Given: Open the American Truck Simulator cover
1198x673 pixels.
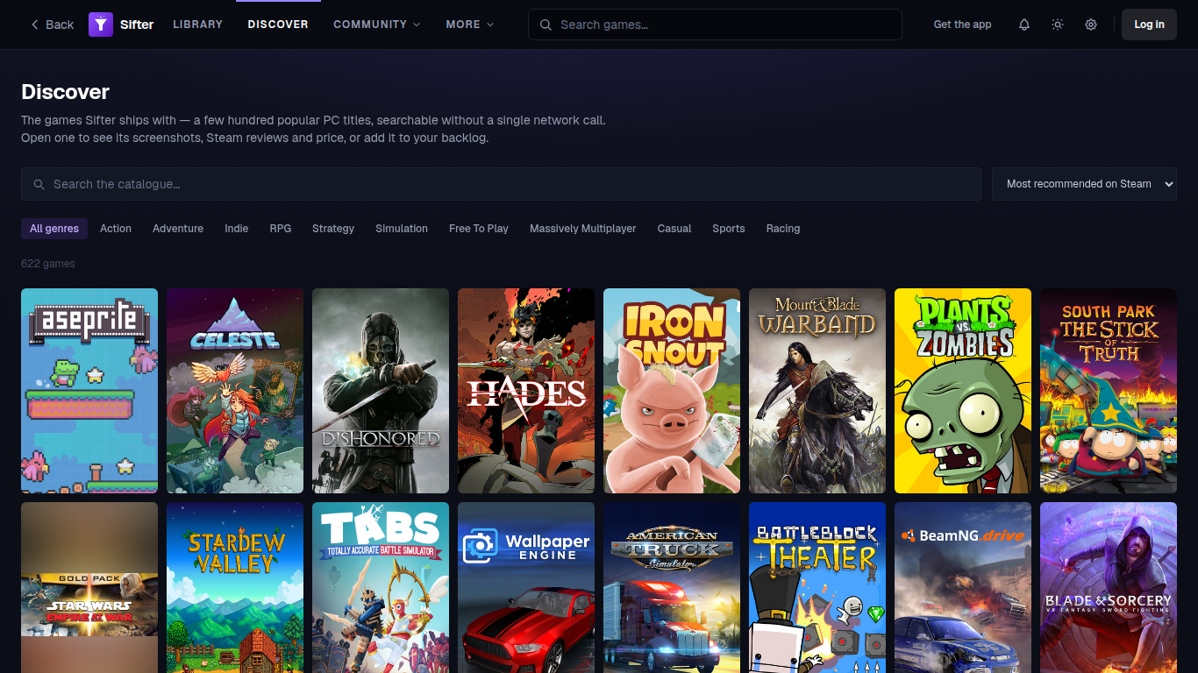Looking at the screenshot, I should point(672,587).
